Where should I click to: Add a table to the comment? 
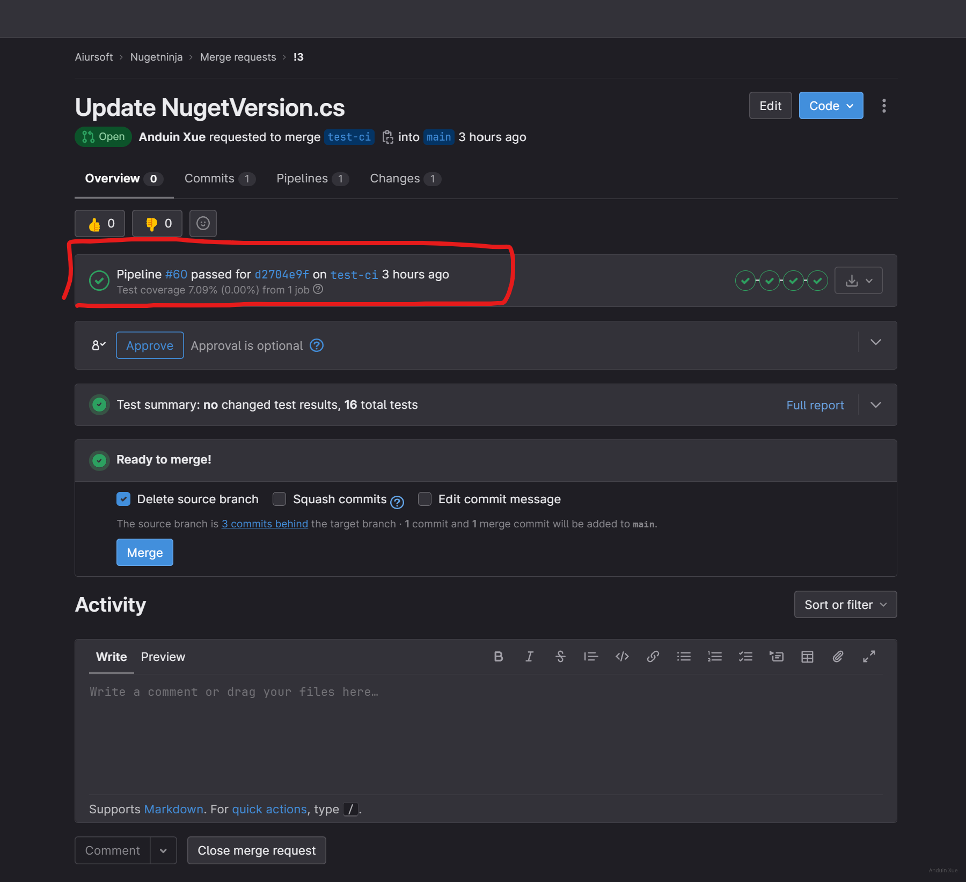click(807, 657)
